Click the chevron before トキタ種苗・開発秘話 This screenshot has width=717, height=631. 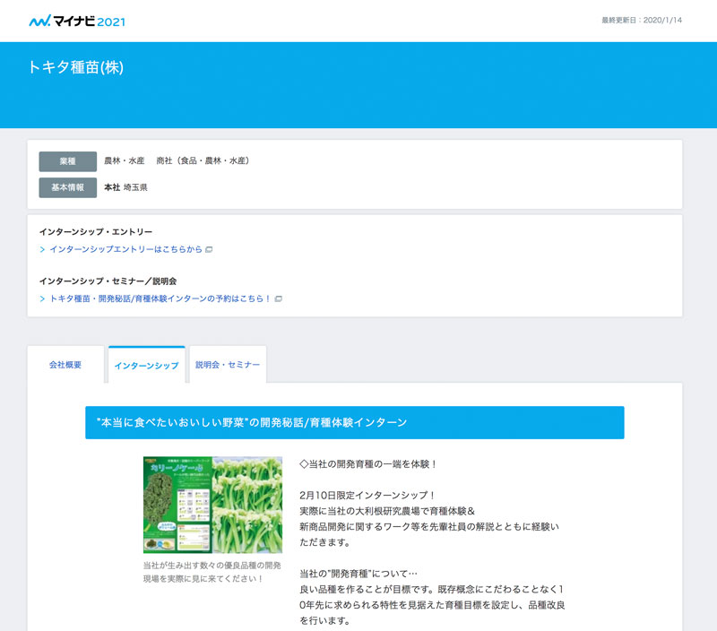(x=42, y=299)
